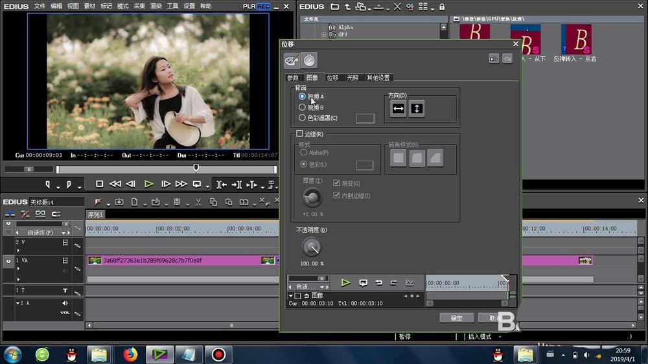Screen dimensions: 648x364
Task: Open Firefox from the taskbar
Action: (130, 354)
